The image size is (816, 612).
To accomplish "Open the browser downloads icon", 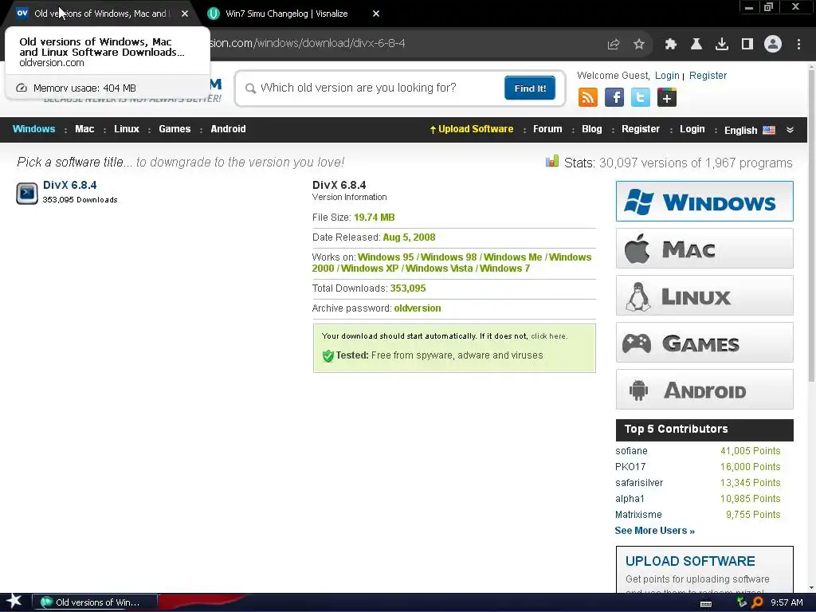I will coord(722,45).
